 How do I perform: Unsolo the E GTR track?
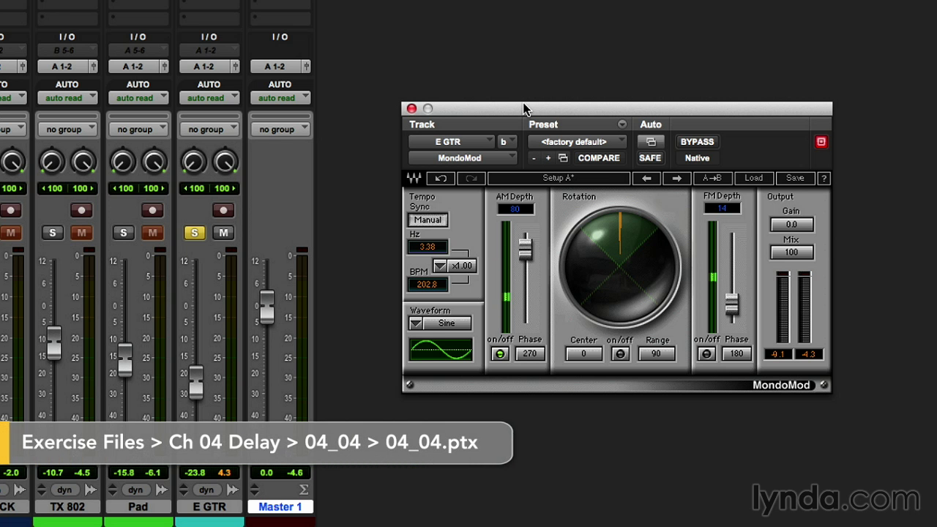[194, 233]
